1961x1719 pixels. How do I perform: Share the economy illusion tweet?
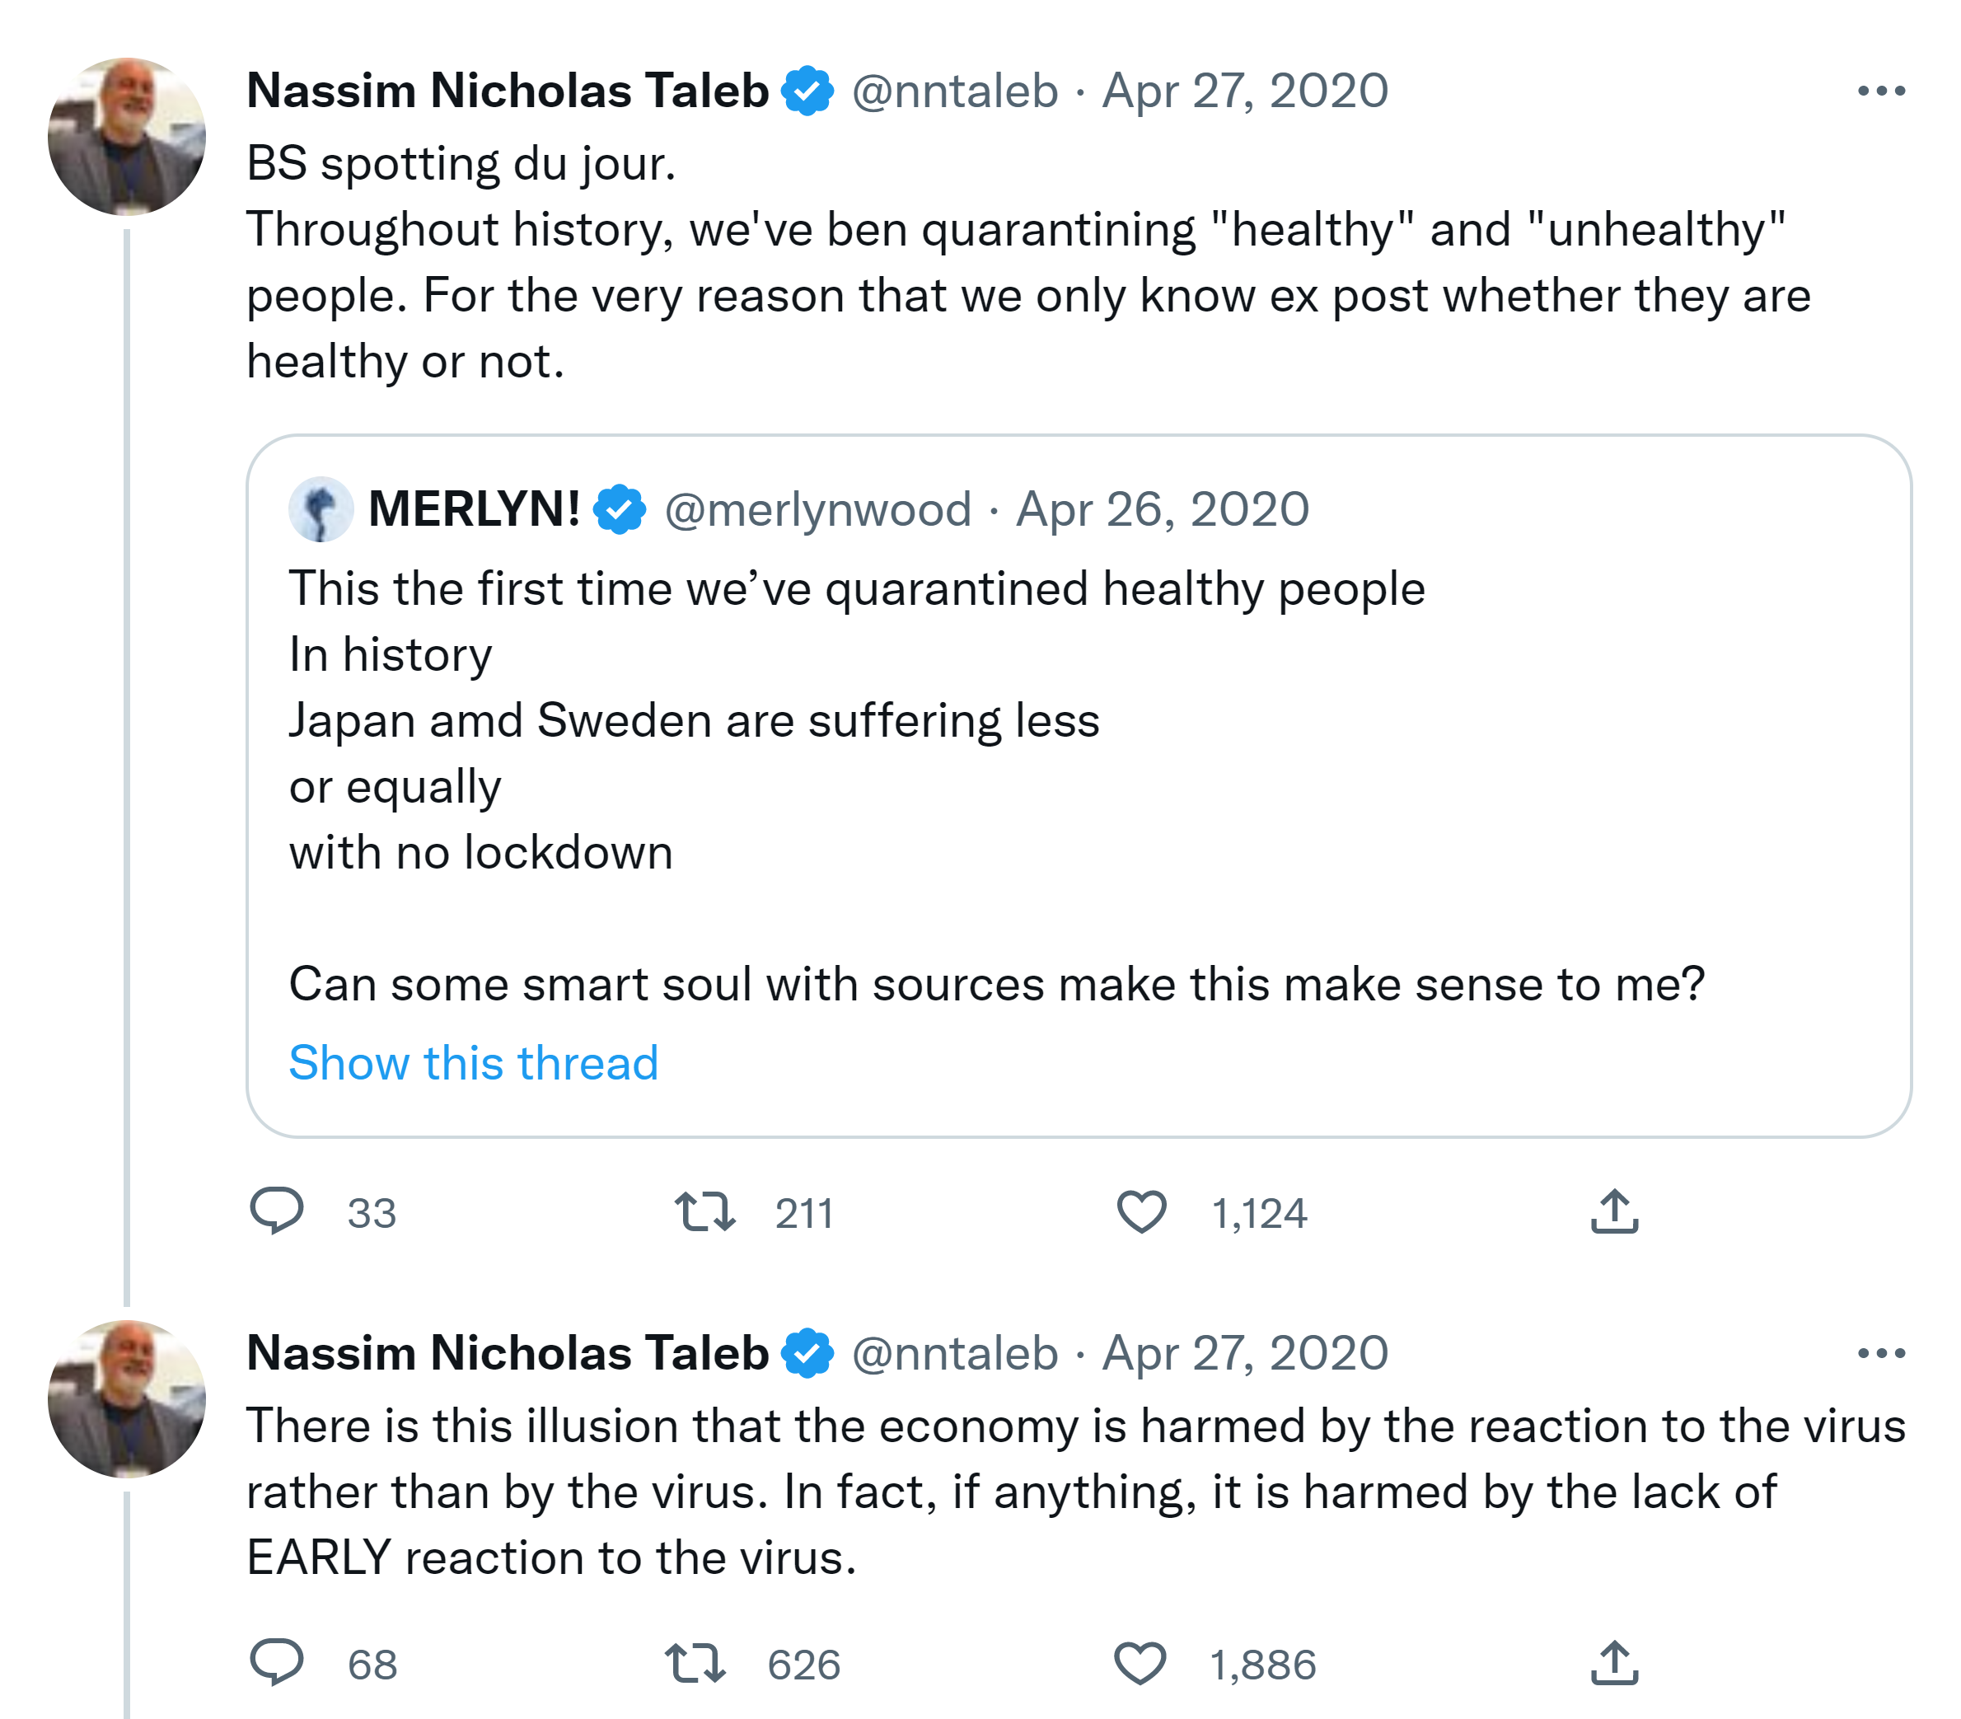1615,1662
